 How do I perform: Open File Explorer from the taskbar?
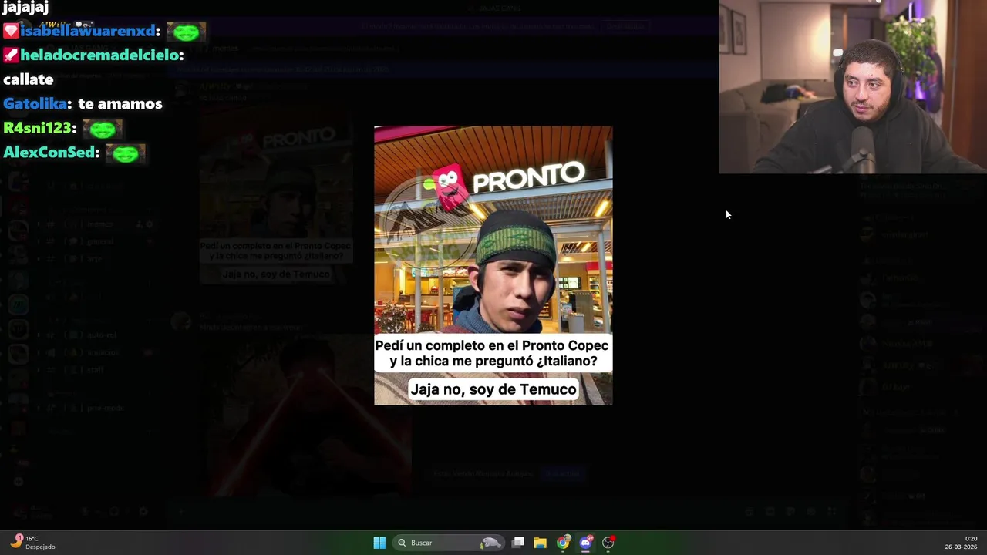(x=541, y=543)
